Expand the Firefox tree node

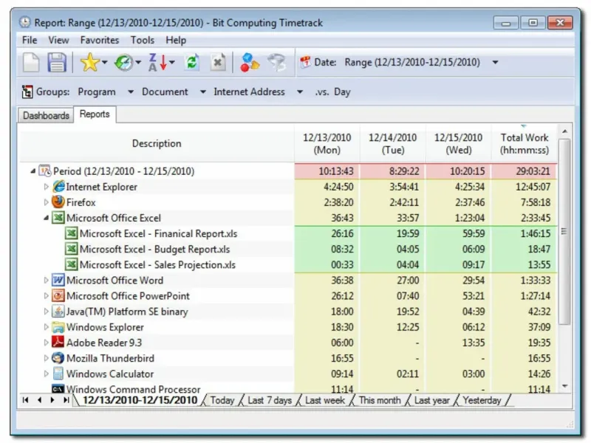click(x=47, y=202)
